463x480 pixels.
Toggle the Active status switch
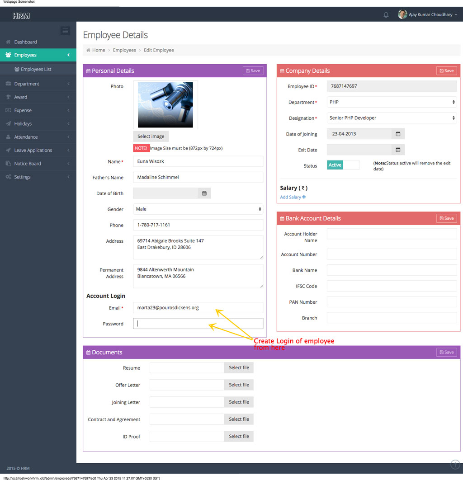pos(343,165)
